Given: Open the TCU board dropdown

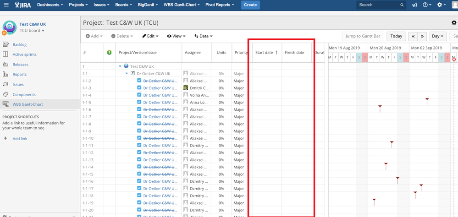Looking at the screenshot, I should [32, 31].
